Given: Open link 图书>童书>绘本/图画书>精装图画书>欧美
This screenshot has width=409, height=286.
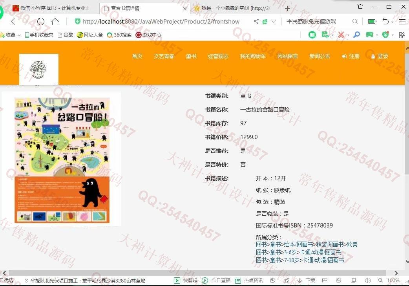Looking at the screenshot, I should coord(307,244).
